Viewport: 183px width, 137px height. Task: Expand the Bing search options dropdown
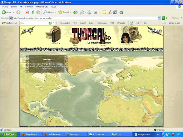(x=54, y=23)
